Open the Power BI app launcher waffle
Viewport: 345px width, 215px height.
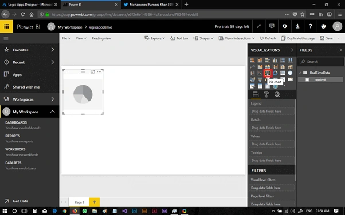click(6, 26)
